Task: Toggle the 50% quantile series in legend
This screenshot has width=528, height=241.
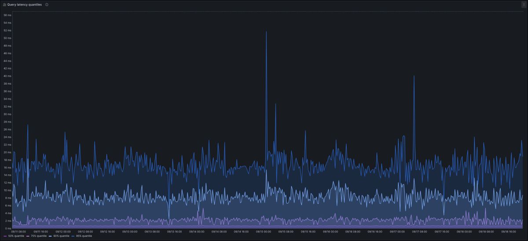Action: click(x=16, y=236)
